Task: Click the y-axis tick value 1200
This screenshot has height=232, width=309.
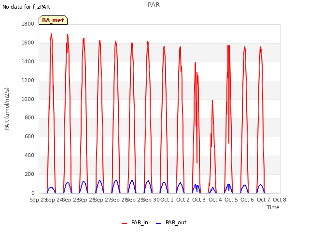Action: click(x=28, y=81)
